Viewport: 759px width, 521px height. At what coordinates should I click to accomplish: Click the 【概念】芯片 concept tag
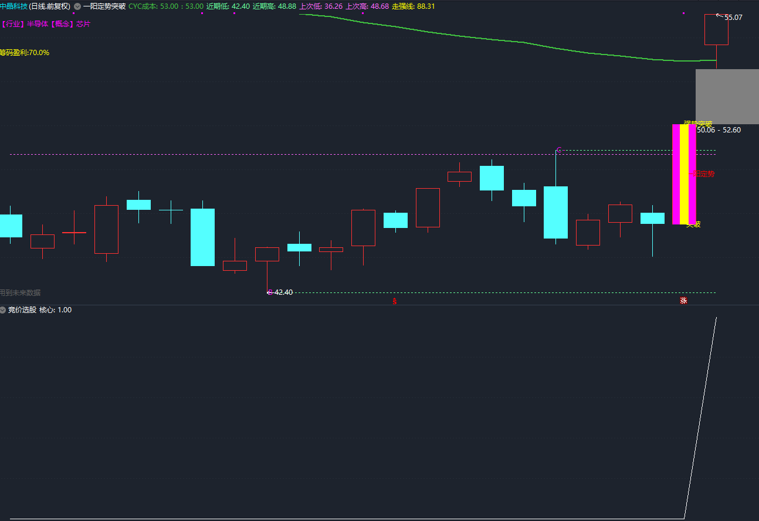click(70, 24)
